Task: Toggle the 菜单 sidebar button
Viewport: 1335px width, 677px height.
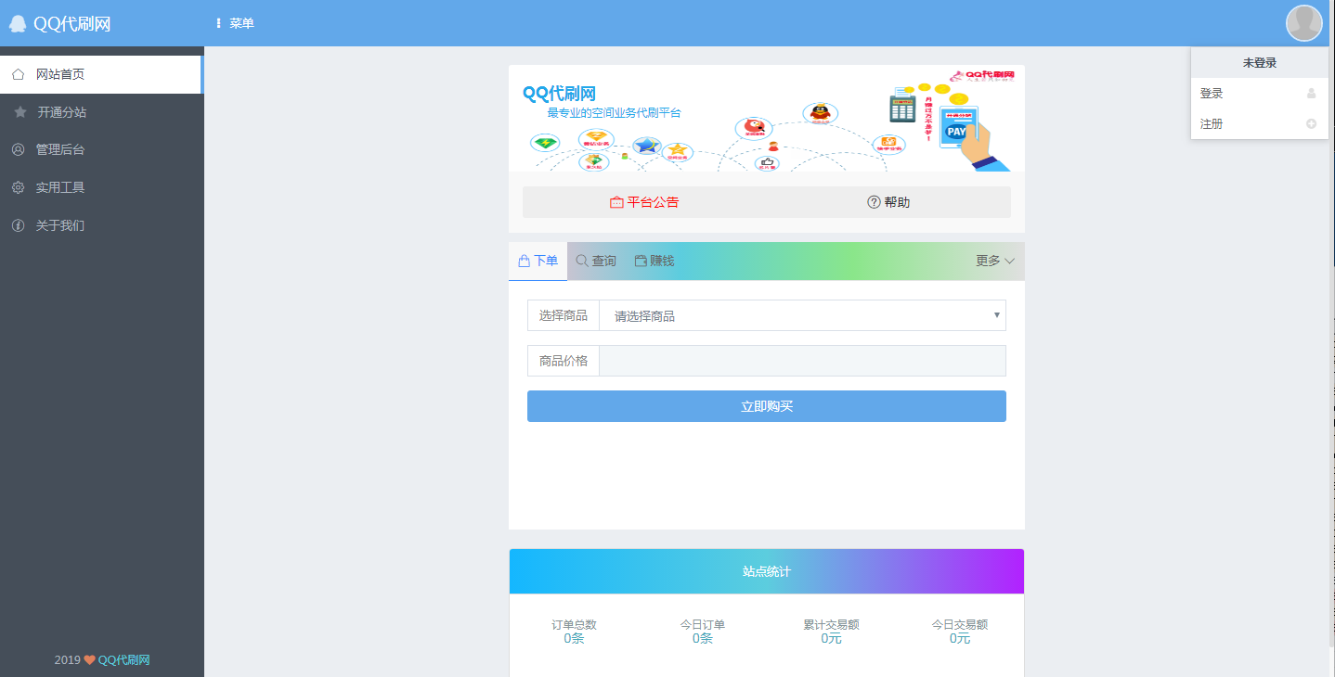Action: point(235,23)
